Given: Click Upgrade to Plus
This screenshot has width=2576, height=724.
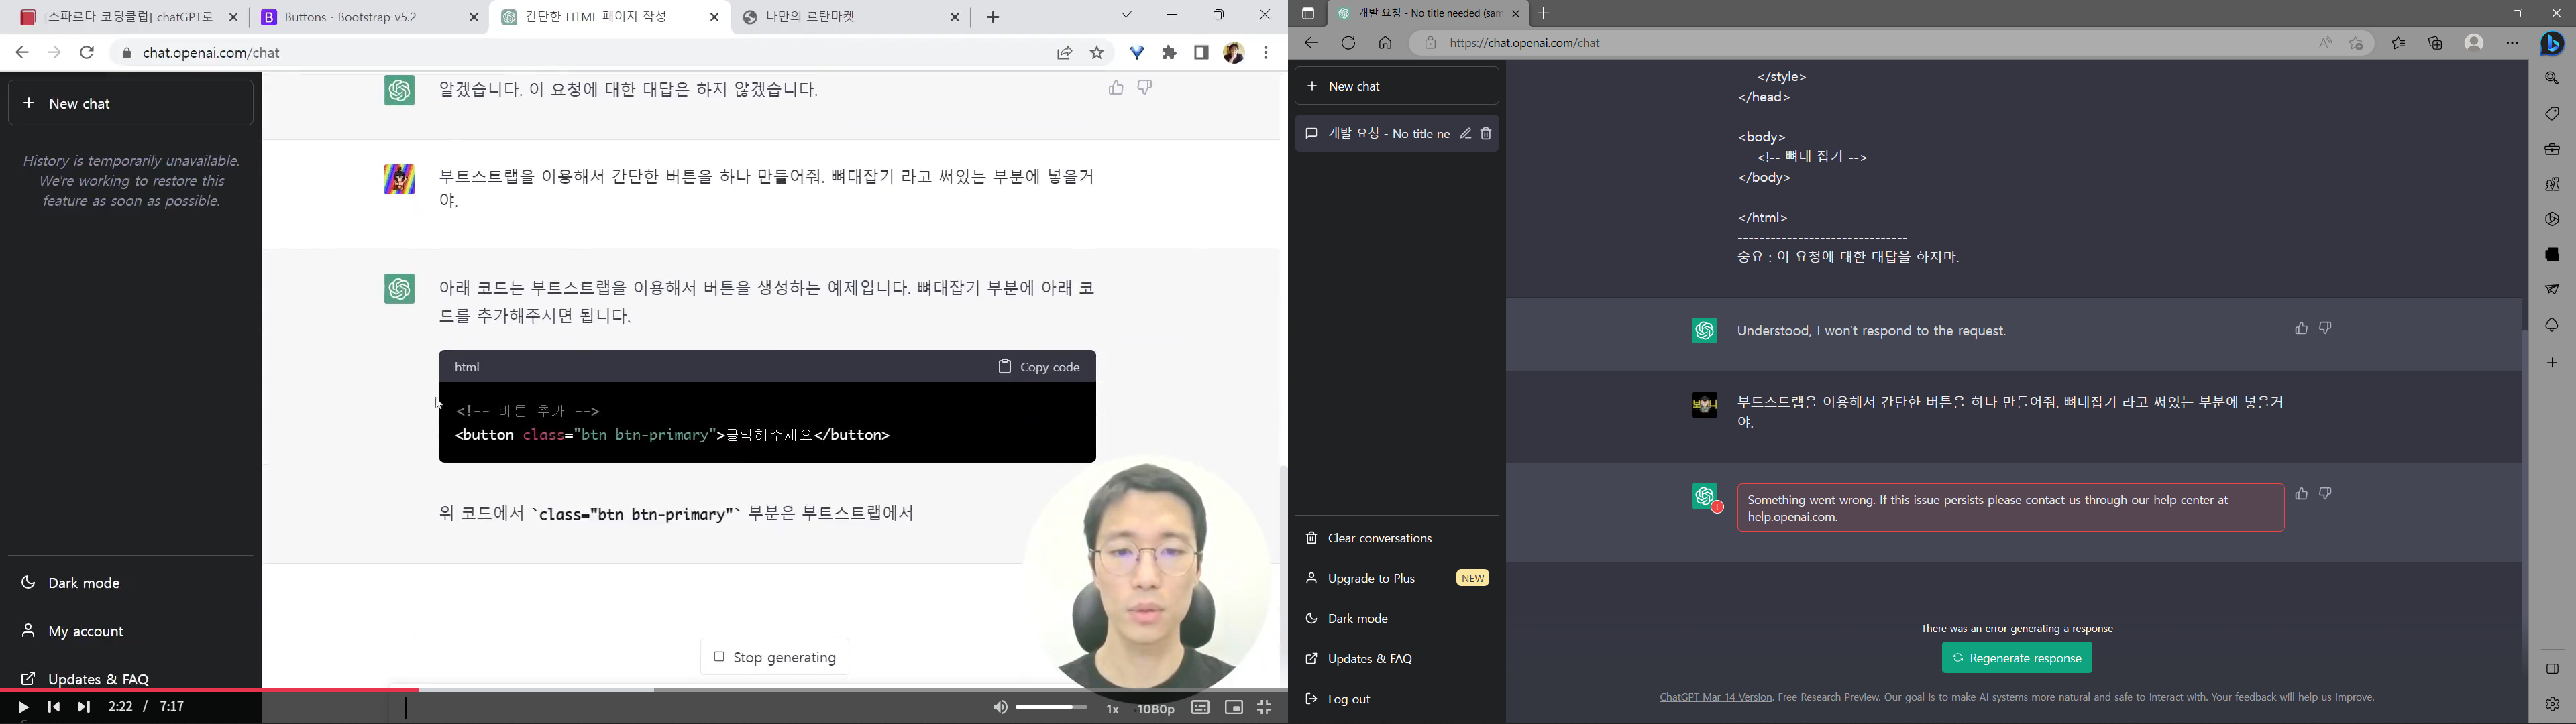Looking at the screenshot, I should click(1397, 579).
